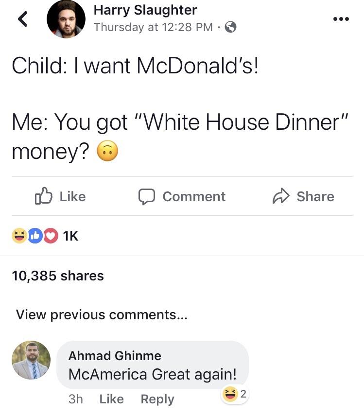This screenshot has width=364, height=416.
Task: Like Ahmad Ghinme's comment
Action: point(111,399)
